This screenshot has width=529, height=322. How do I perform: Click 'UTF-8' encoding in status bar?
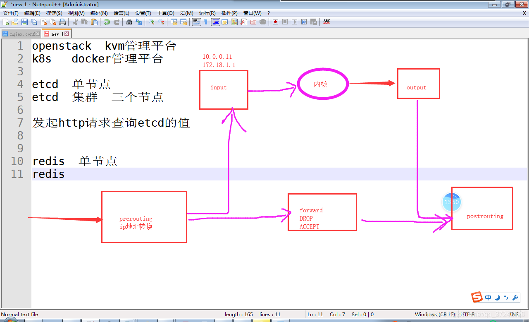[467, 315]
